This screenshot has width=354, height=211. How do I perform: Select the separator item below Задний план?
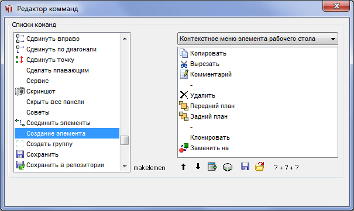pyautogui.click(x=191, y=127)
